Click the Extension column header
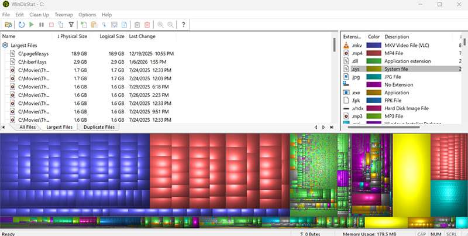Screen dimensions: 468x236 352,37
